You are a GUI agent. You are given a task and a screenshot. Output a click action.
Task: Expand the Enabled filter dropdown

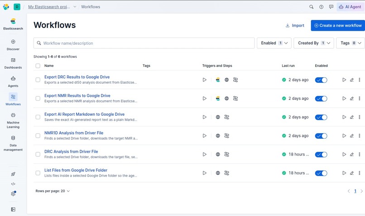click(274, 43)
